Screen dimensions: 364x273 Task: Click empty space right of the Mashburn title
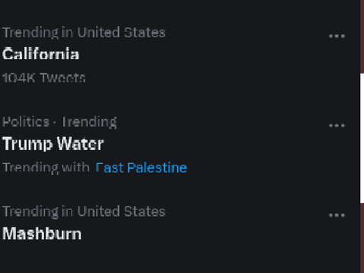click(x=202, y=234)
